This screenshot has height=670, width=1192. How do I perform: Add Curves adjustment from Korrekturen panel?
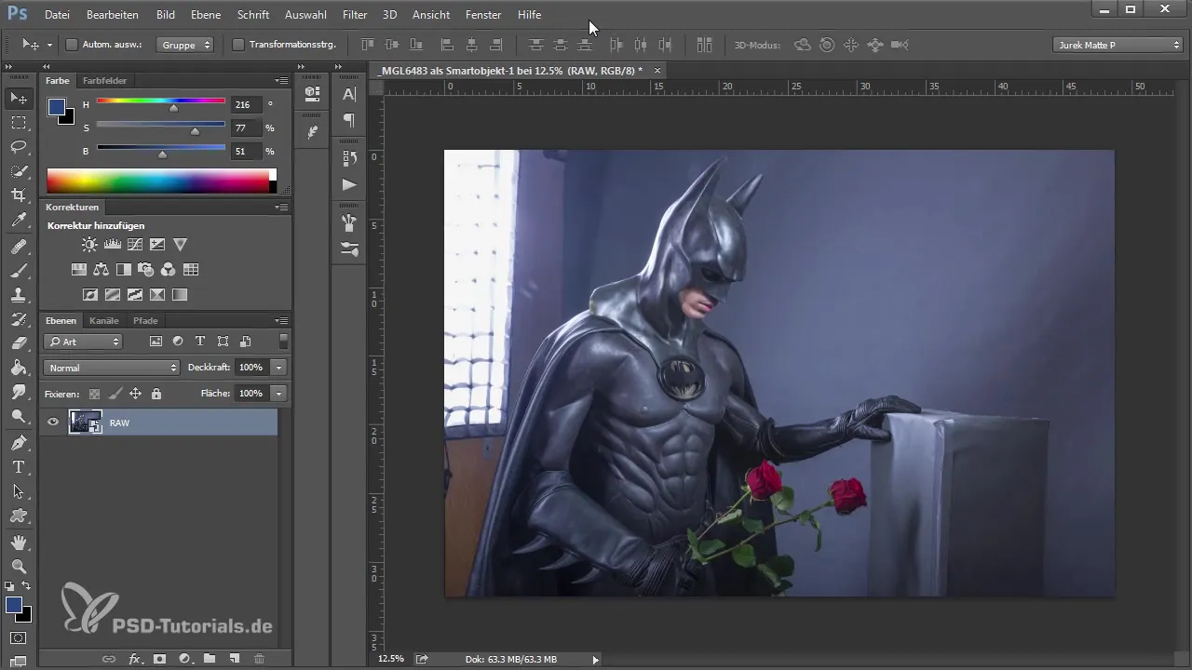135,245
